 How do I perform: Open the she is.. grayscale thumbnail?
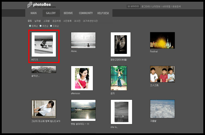coord(121,112)
